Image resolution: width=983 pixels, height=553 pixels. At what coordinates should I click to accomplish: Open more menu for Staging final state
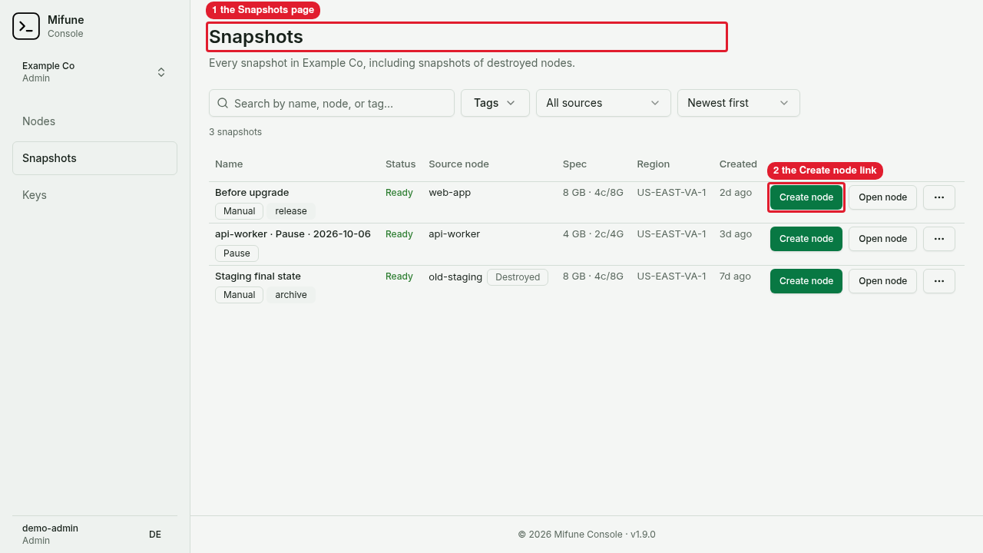939,281
